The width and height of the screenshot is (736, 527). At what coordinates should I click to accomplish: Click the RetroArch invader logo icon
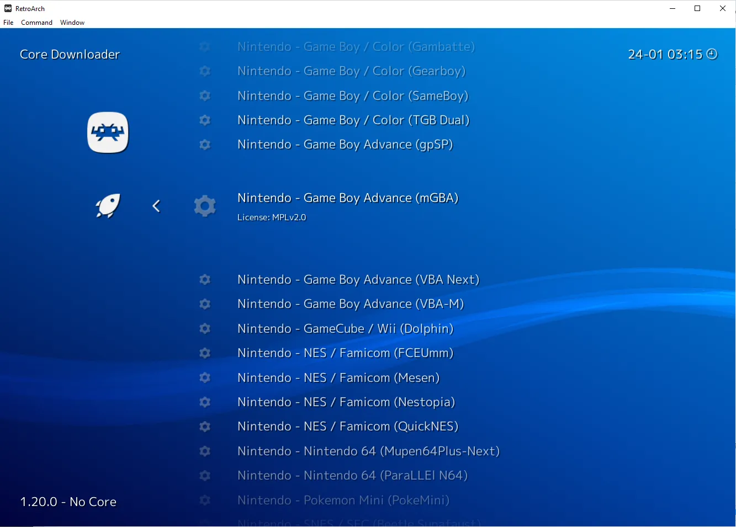[x=108, y=132]
